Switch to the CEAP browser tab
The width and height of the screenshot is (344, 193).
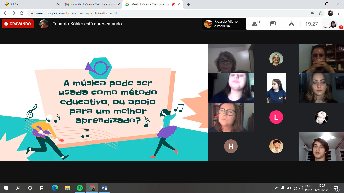30,4
